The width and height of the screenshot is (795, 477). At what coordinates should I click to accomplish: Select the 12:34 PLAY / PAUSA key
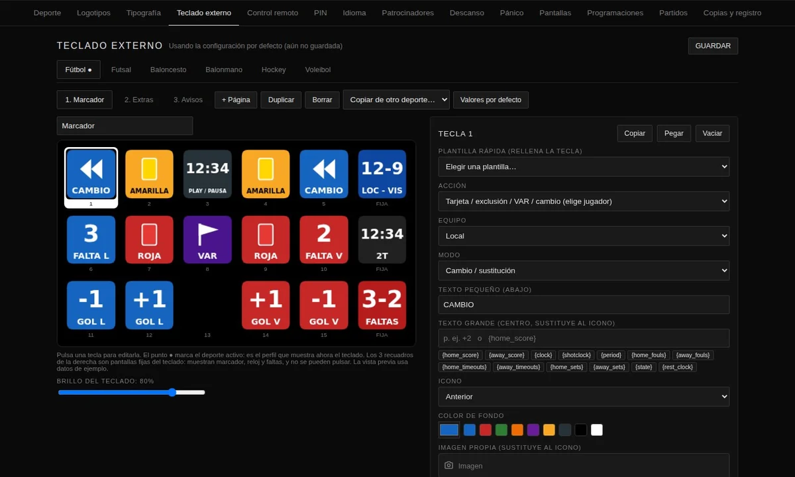pos(207,174)
